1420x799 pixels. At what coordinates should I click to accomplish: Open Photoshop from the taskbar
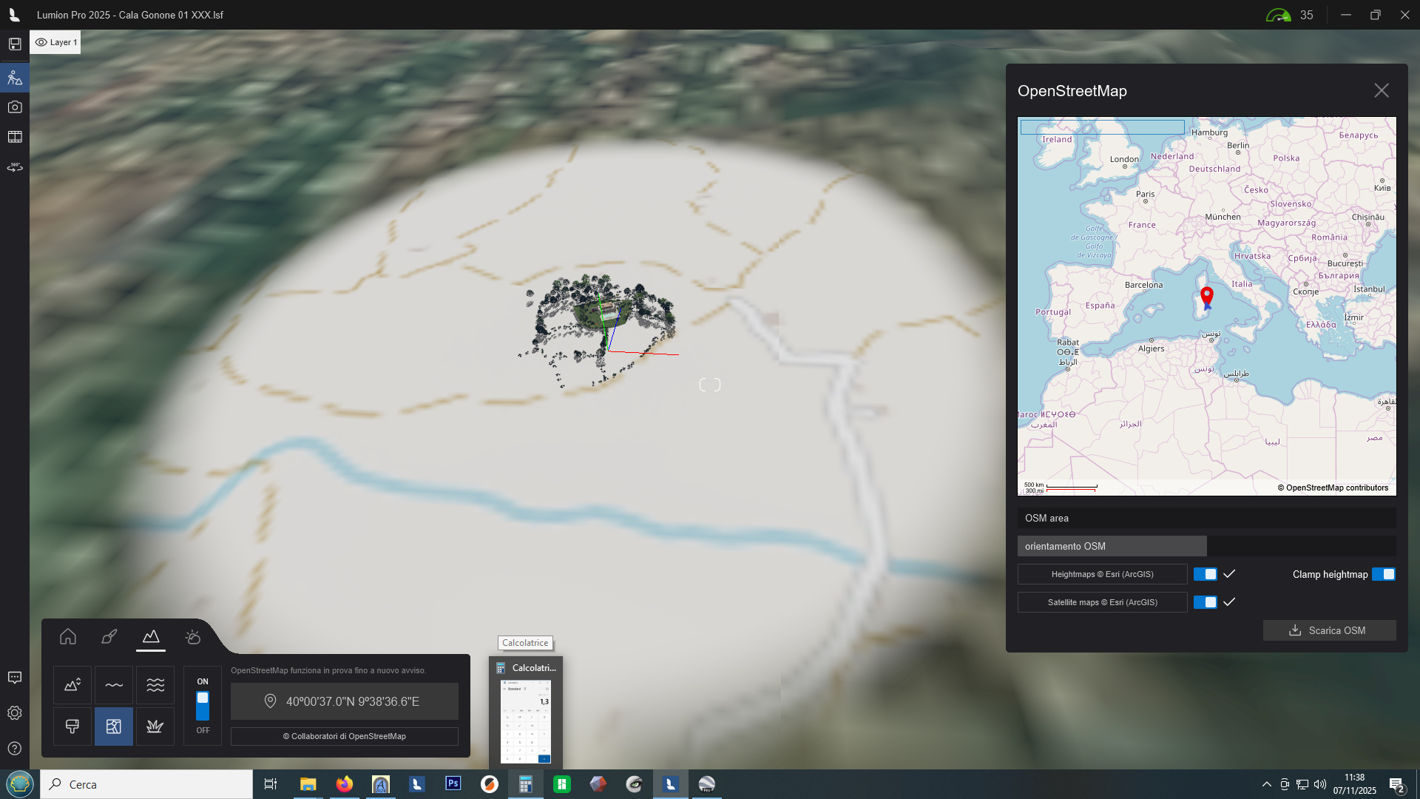453,783
